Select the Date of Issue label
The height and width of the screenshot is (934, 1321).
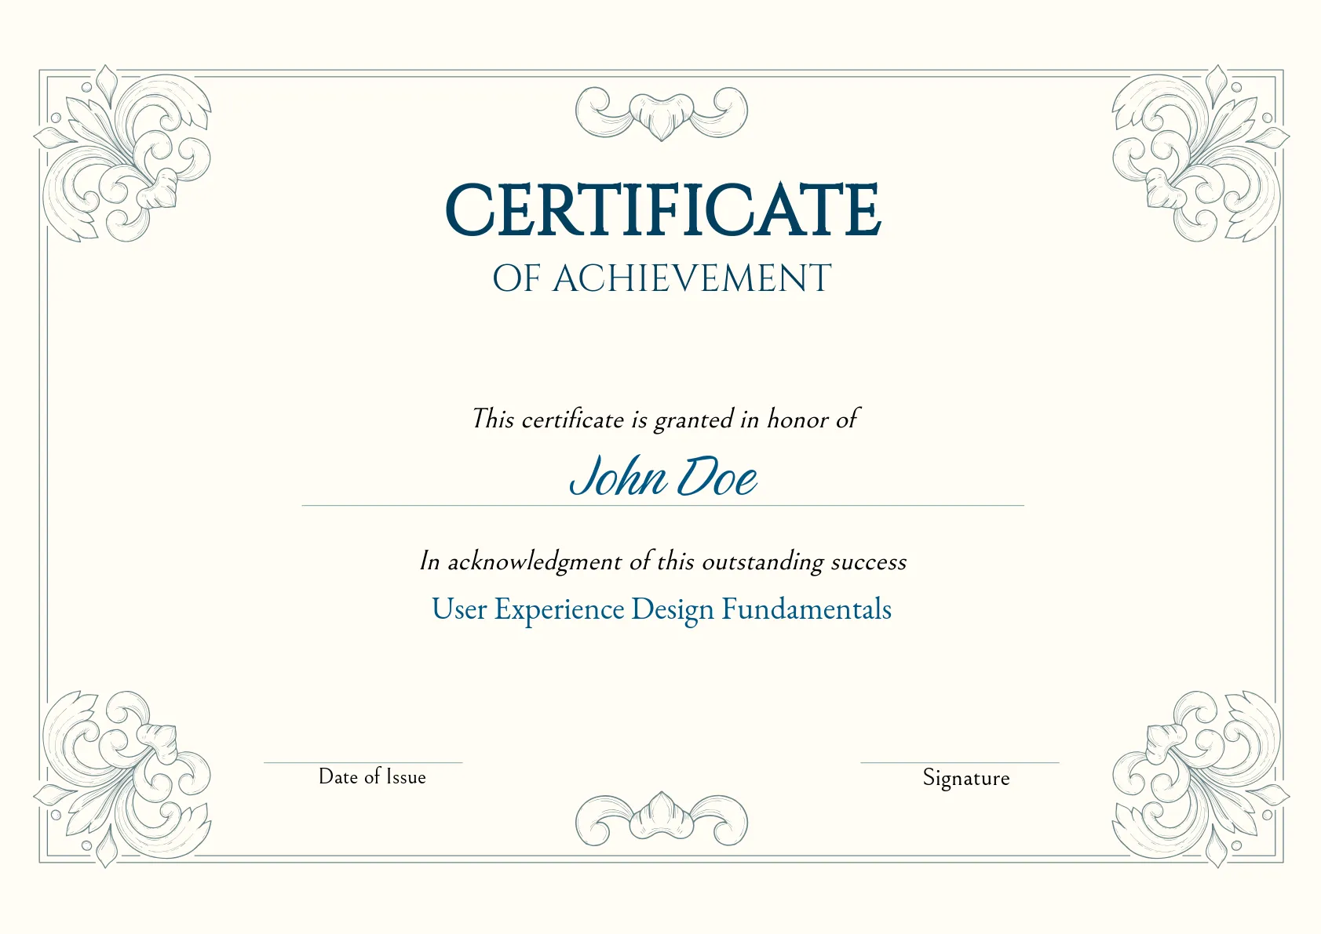(372, 776)
